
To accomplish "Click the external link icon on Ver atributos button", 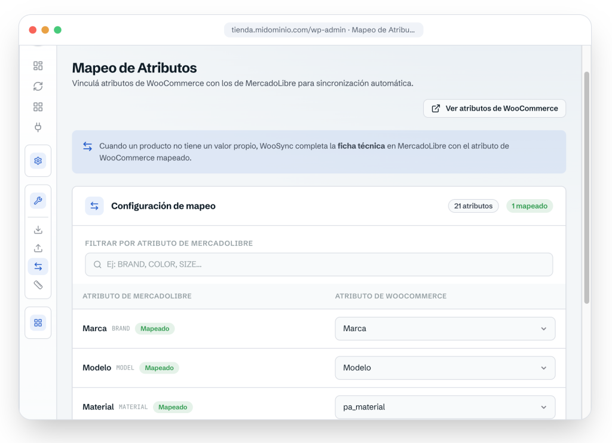I will pyautogui.click(x=436, y=108).
